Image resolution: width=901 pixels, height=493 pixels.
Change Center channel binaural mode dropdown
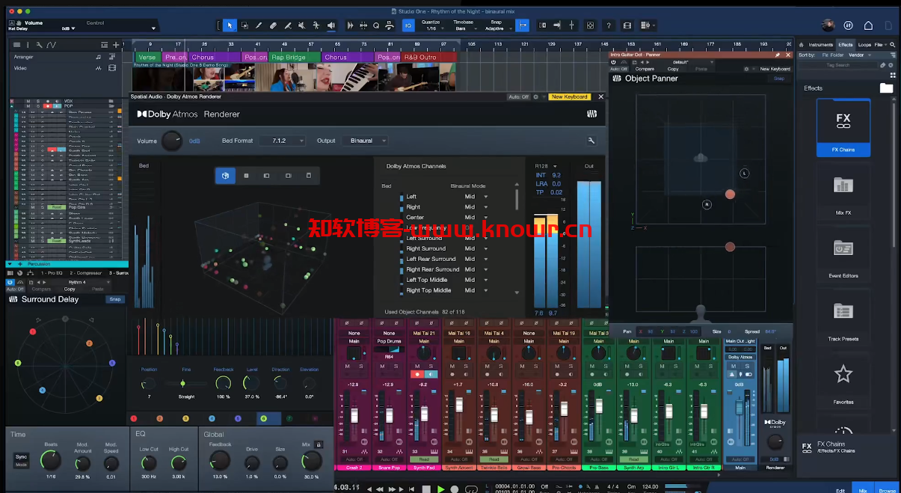click(476, 218)
